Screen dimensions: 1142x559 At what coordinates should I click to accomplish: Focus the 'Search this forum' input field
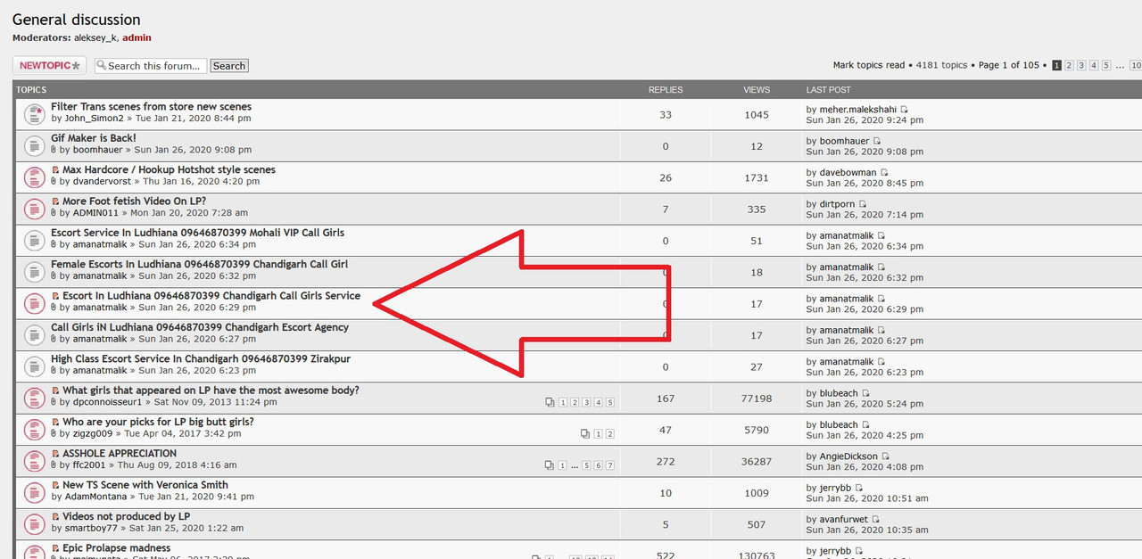151,66
